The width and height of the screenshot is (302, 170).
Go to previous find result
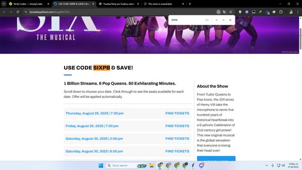[217, 20]
